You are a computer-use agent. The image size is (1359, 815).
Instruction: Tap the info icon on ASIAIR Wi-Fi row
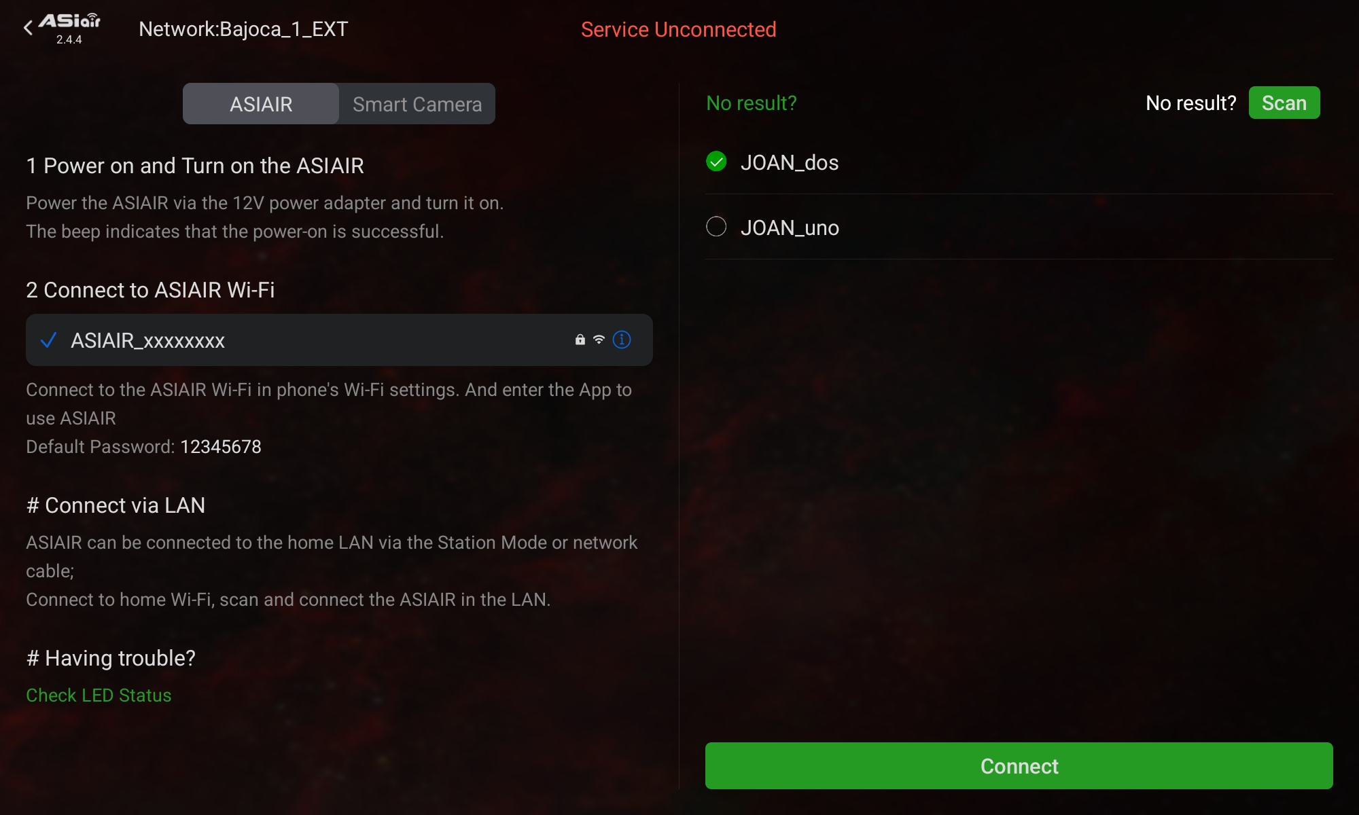point(622,340)
